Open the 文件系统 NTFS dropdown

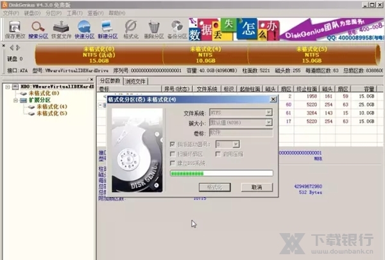click(269, 113)
